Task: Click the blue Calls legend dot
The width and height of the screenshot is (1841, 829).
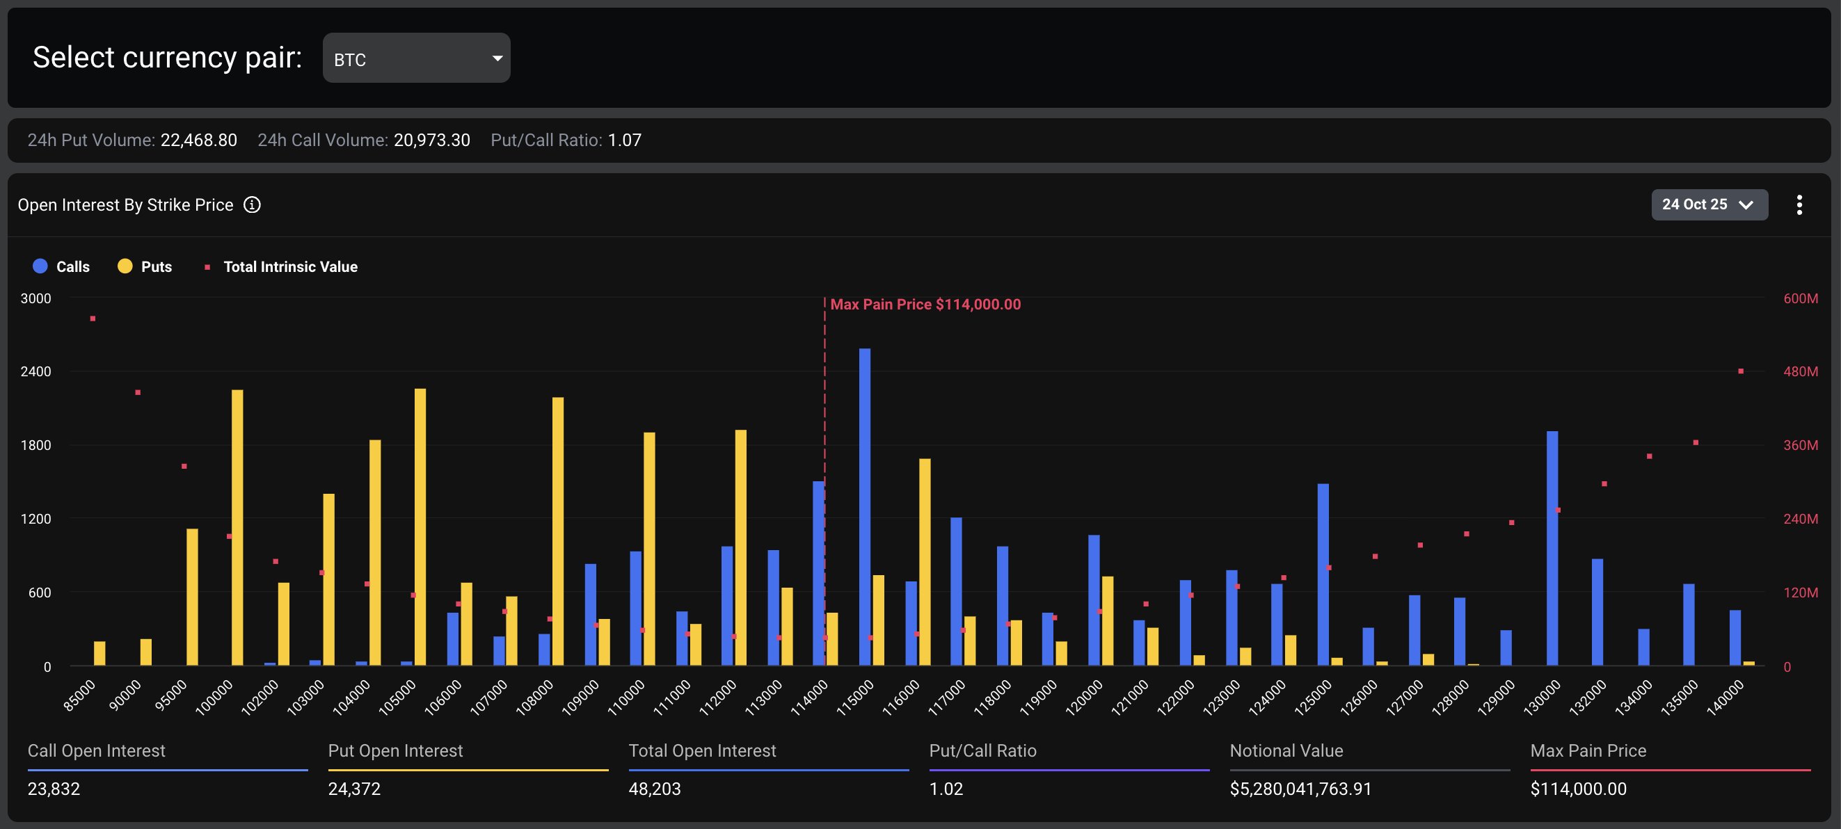Action: (x=40, y=266)
